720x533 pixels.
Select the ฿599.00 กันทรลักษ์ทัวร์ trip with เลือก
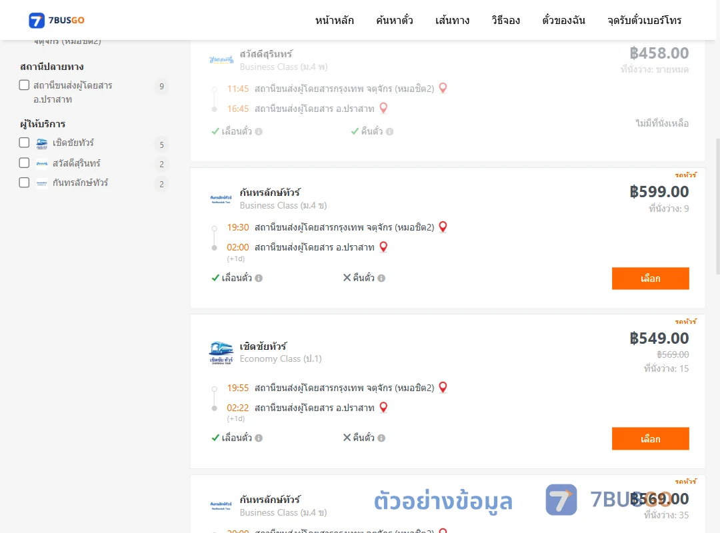pyautogui.click(x=650, y=278)
